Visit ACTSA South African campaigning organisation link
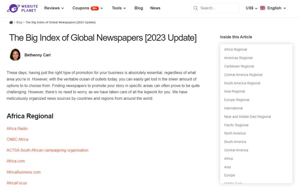This screenshot has height=187, width=299. [47, 150]
